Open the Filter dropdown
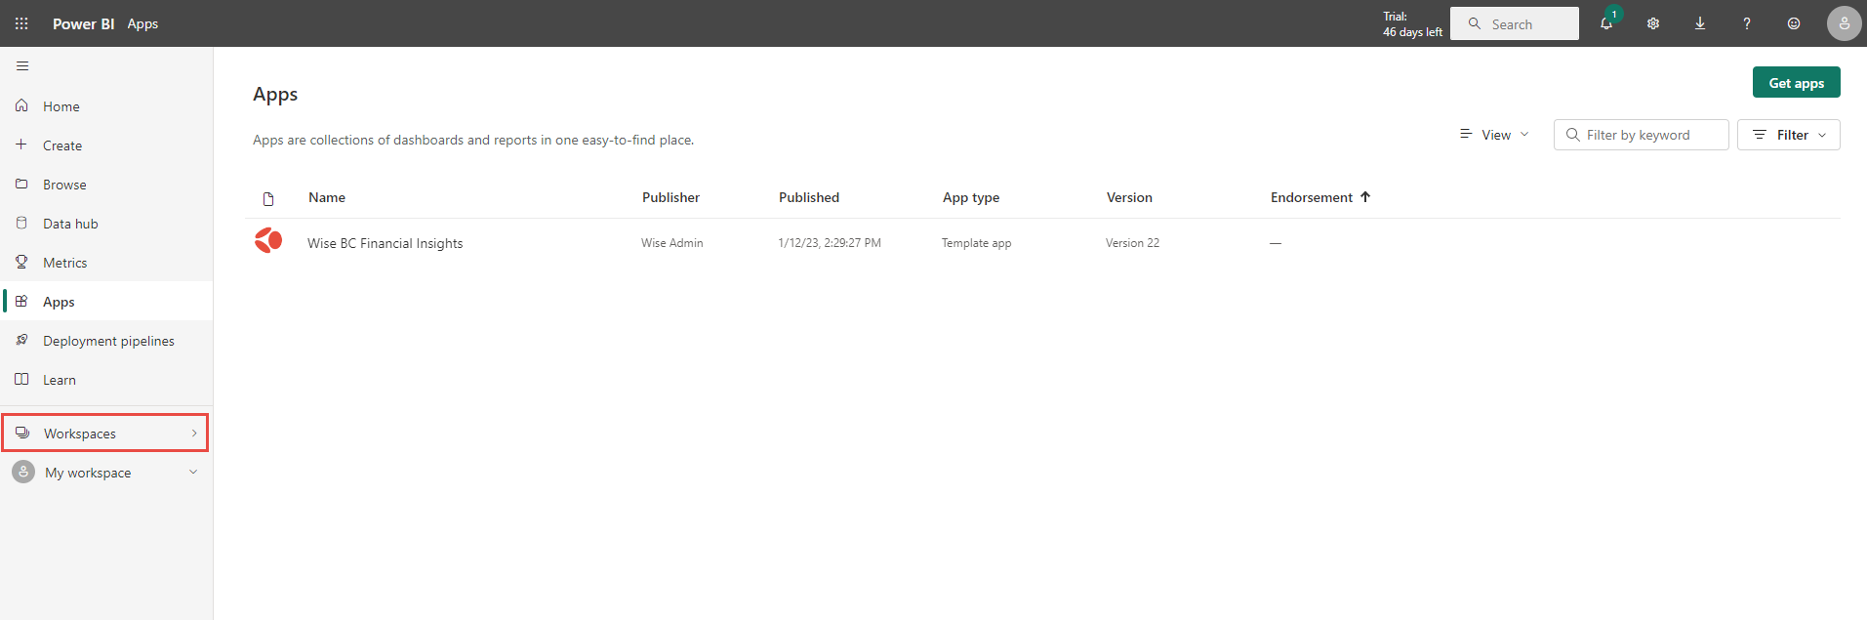This screenshot has width=1867, height=620. pyautogui.click(x=1789, y=135)
